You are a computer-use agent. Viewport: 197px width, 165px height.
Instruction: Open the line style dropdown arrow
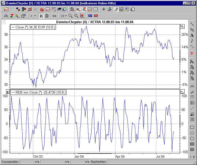tap(35, 16)
